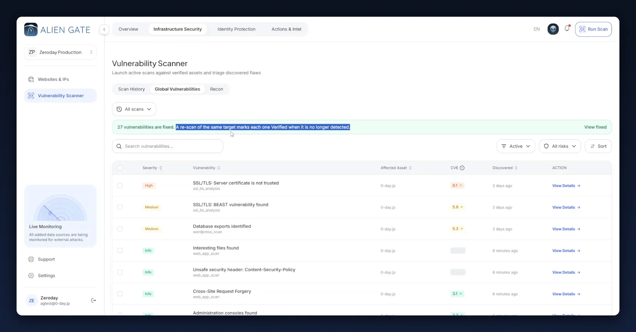
Task: Open the alien avatar profile icon
Action: [x=553, y=29]
